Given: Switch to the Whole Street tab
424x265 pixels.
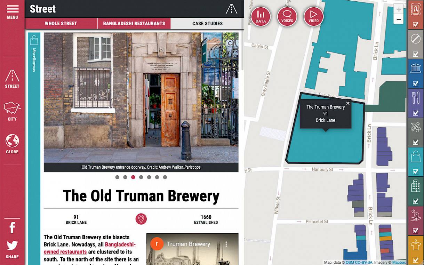Looking at the screenshot, I should [x=61, y=24].
